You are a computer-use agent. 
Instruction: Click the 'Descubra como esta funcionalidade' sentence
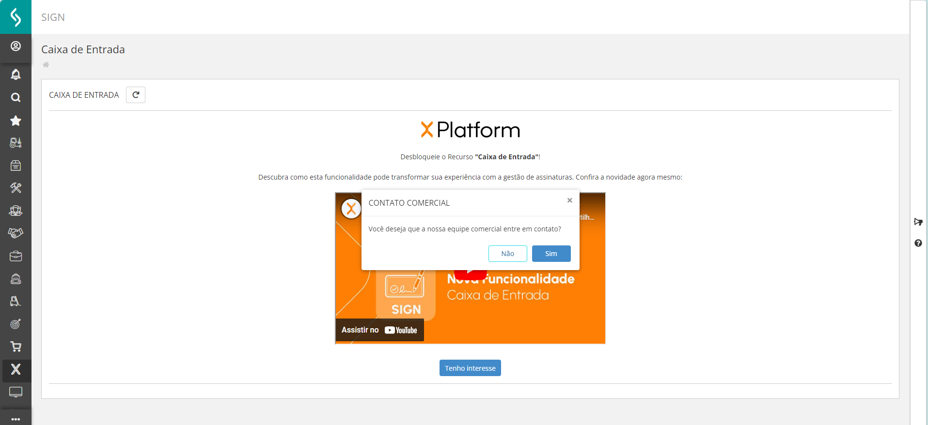point(470,177)
